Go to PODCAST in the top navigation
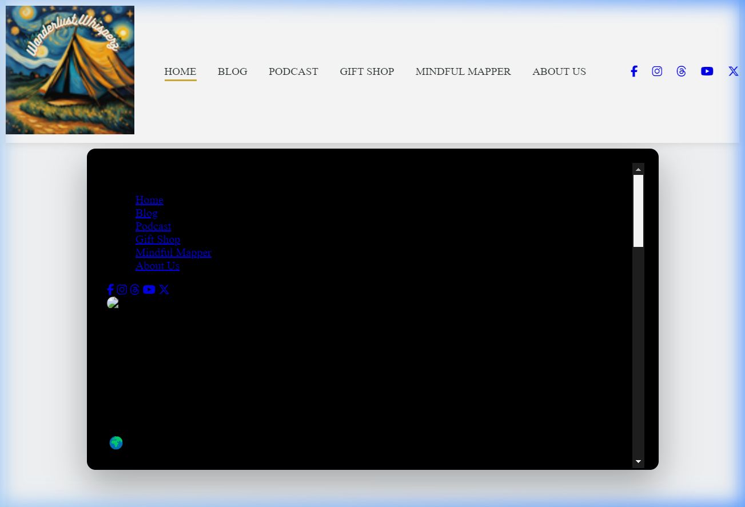Image resolution: width=745 pixels, height=507 pixels. click(293, 71)
